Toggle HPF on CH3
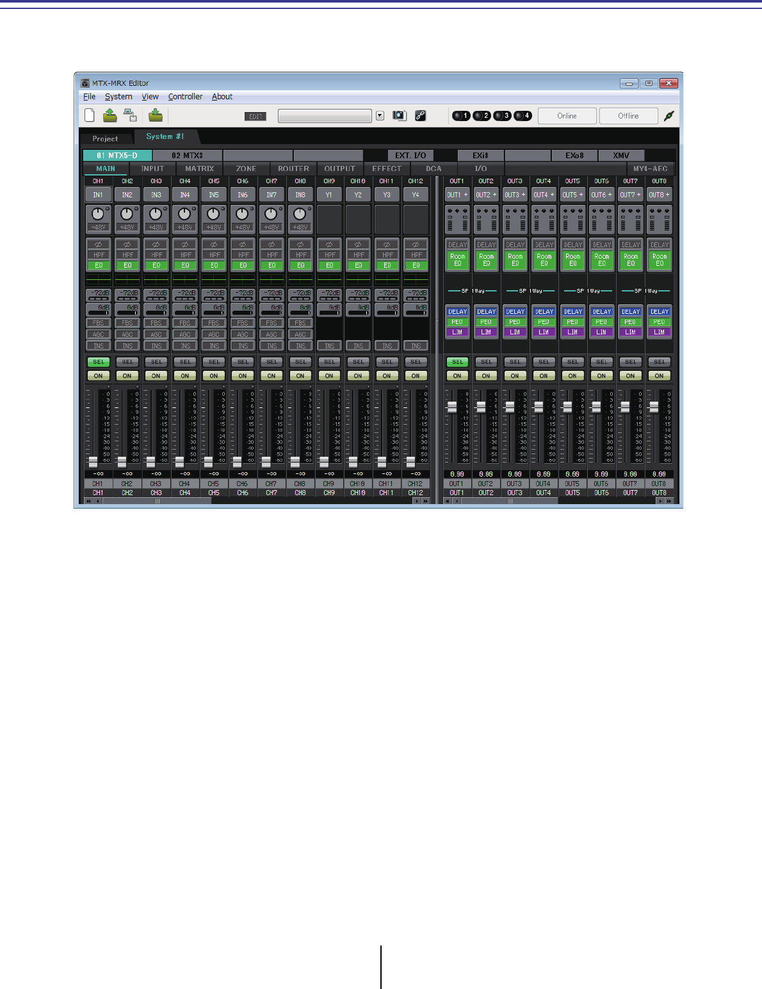762x989 pixels. pyautogui.click(x=156, y=255)
